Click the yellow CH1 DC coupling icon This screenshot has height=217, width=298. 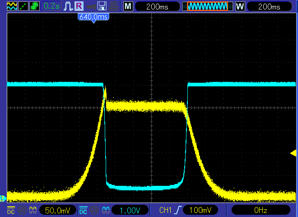click(x=11, y=210)
